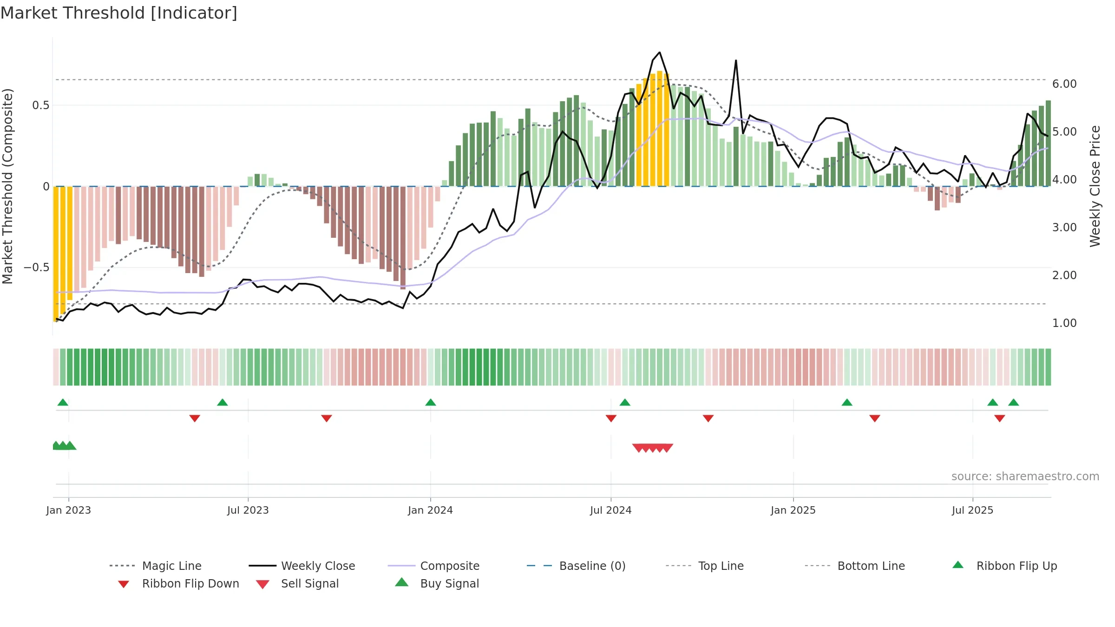Viewport: 1115px width, 627px height.
Task: Toggle the Bottom Line legend entry
Action: (855, 566)
